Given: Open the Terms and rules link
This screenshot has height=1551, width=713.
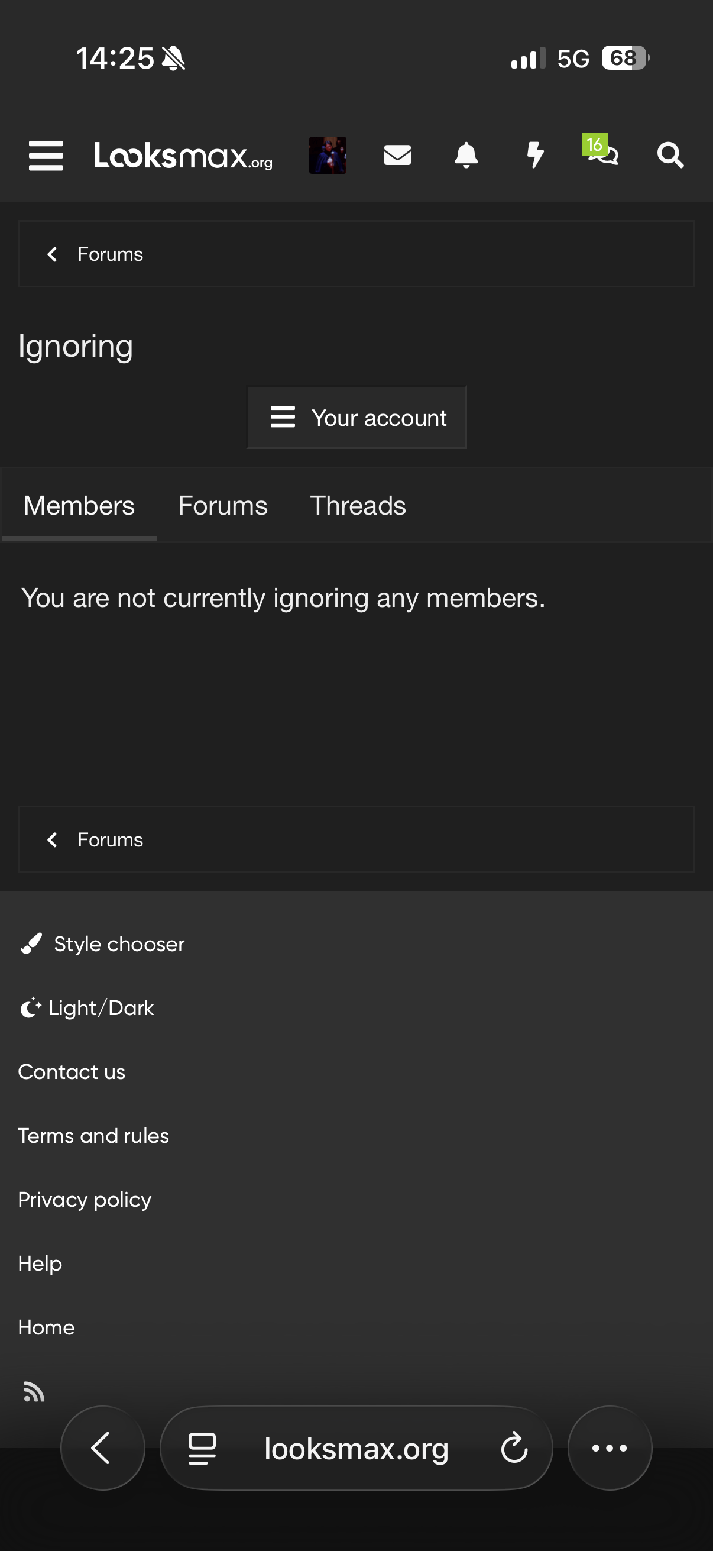Looking at the screenshot, I should [x=94, y=1136].
